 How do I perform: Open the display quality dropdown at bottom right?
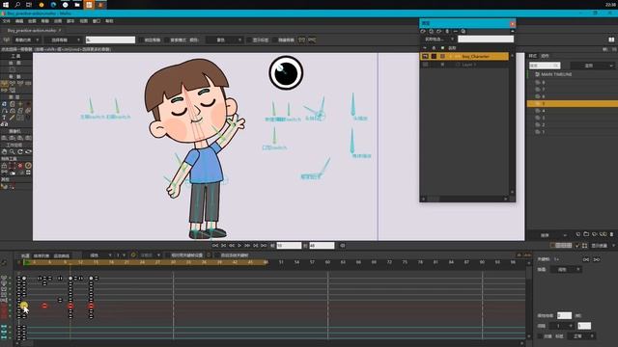[x=603, y=246]
